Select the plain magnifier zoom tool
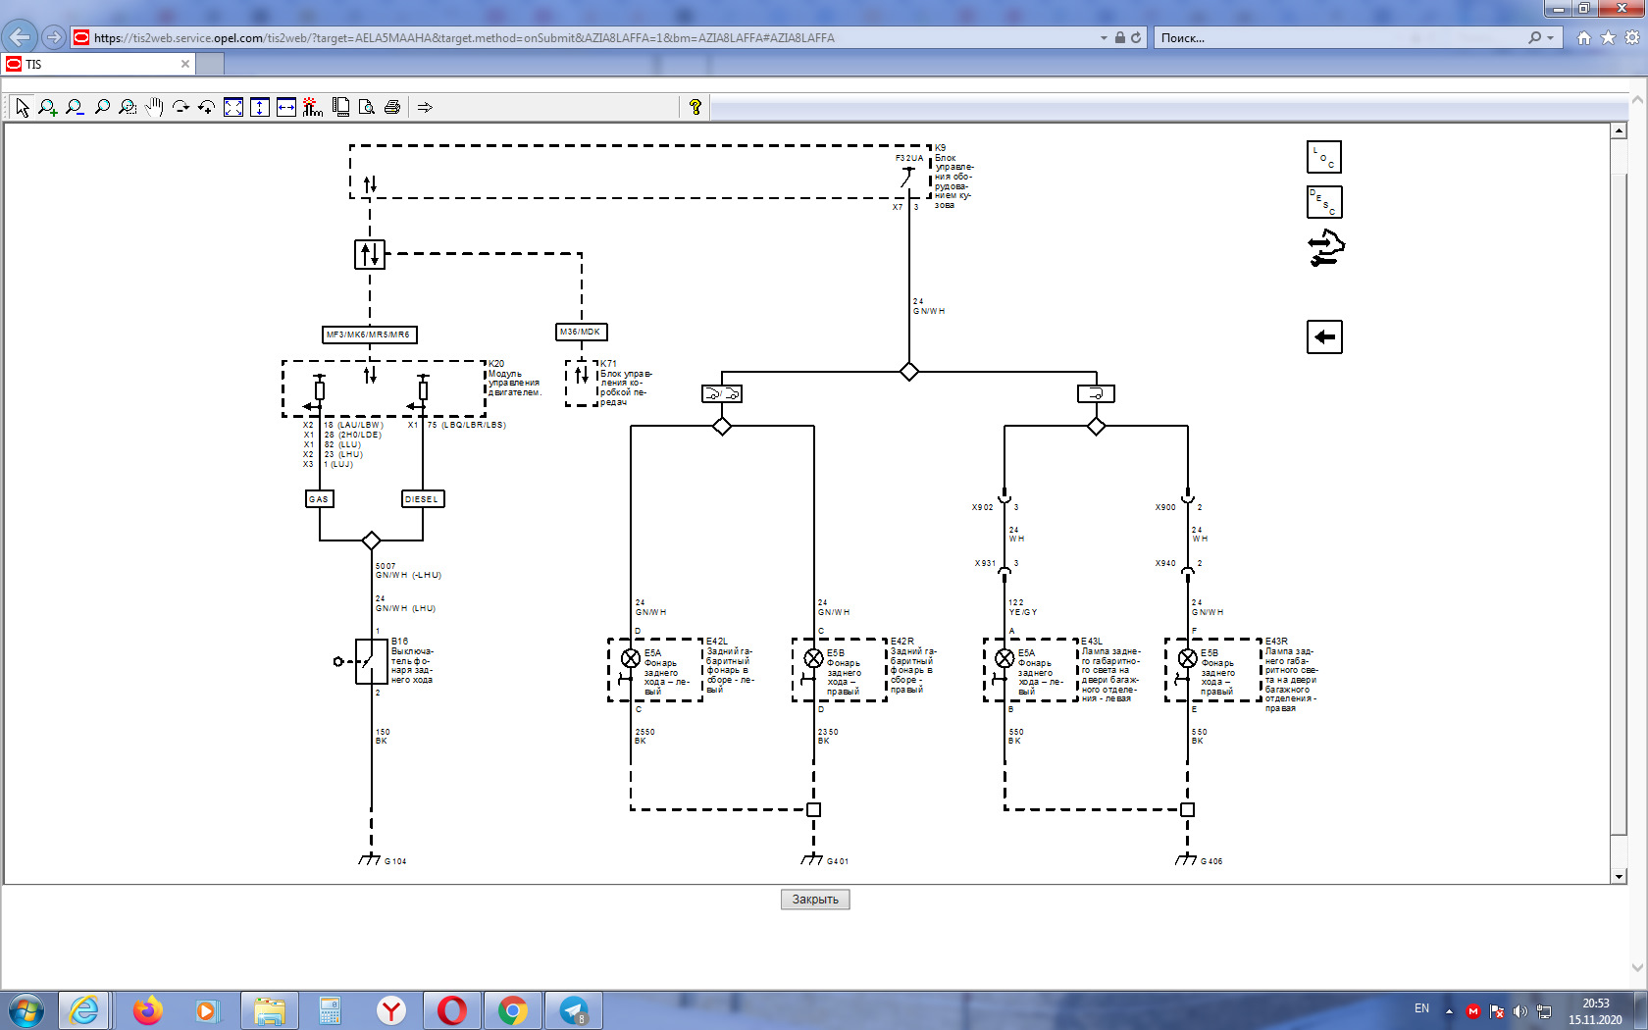The height and width of the screenshot is (1030, 1648). (101, 107)
